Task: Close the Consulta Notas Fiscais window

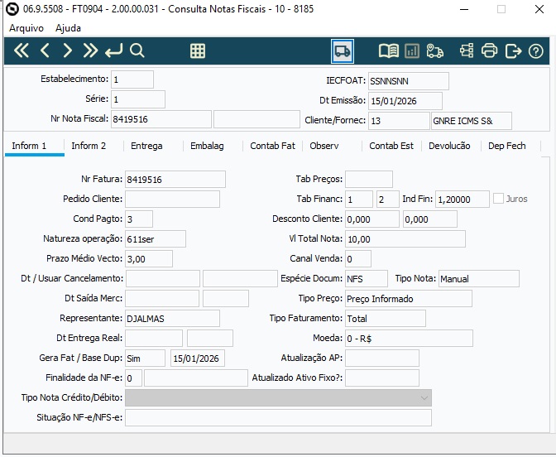Action: [539, 9]
